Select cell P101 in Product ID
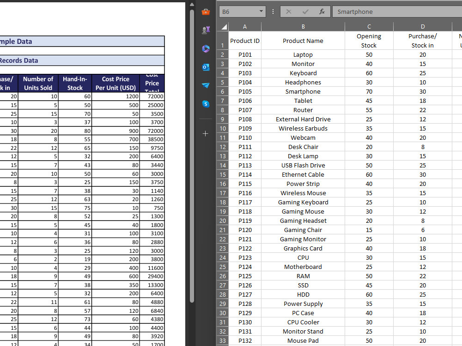Screen dimensions: 462x346 tap(245, 55)
